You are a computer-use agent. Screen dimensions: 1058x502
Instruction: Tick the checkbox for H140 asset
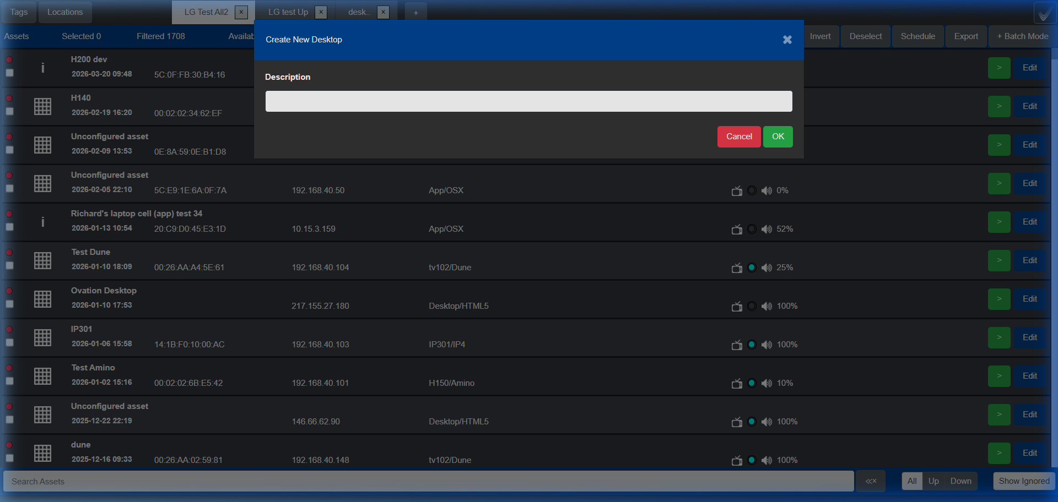point(10,111)
